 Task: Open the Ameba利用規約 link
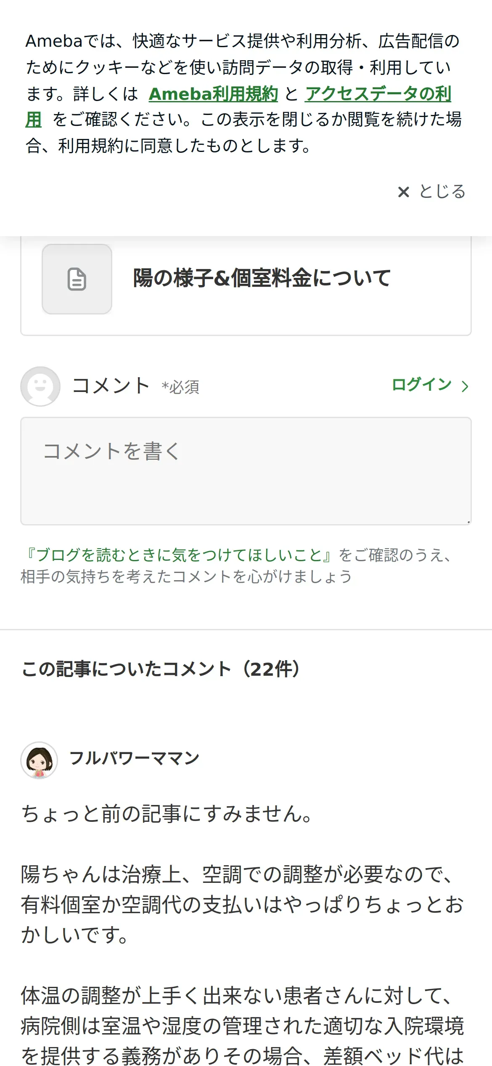213,94
